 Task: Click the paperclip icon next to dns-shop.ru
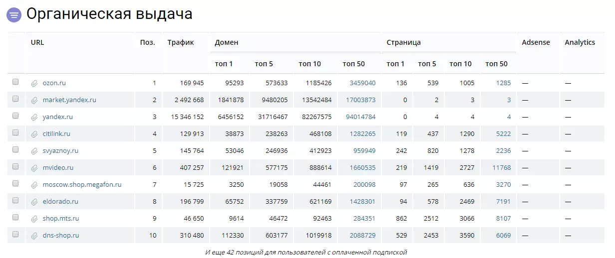click(34, 236)
